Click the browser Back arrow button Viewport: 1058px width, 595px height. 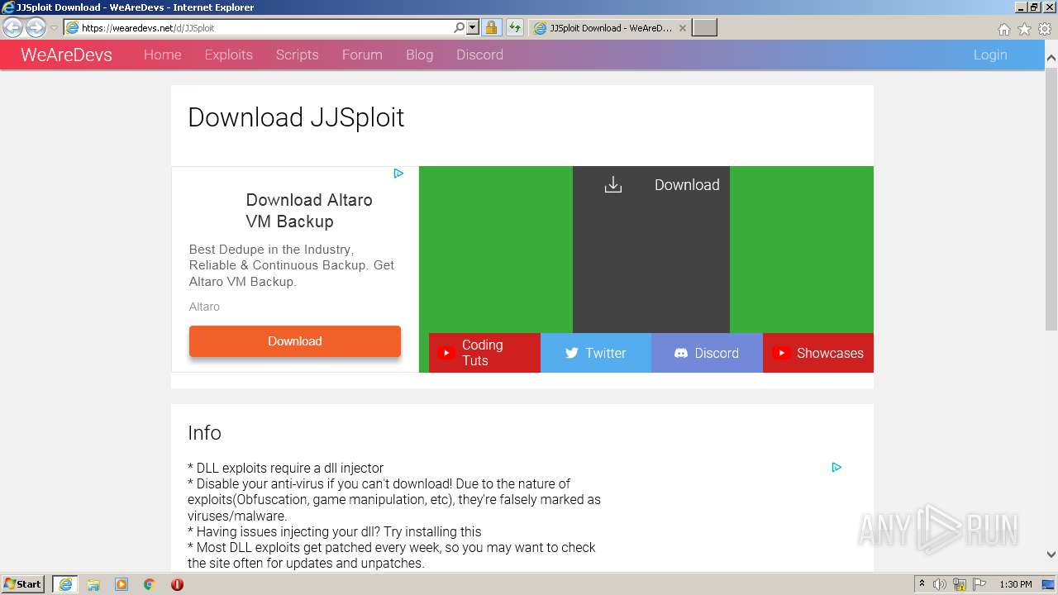(x=12, y=27)
